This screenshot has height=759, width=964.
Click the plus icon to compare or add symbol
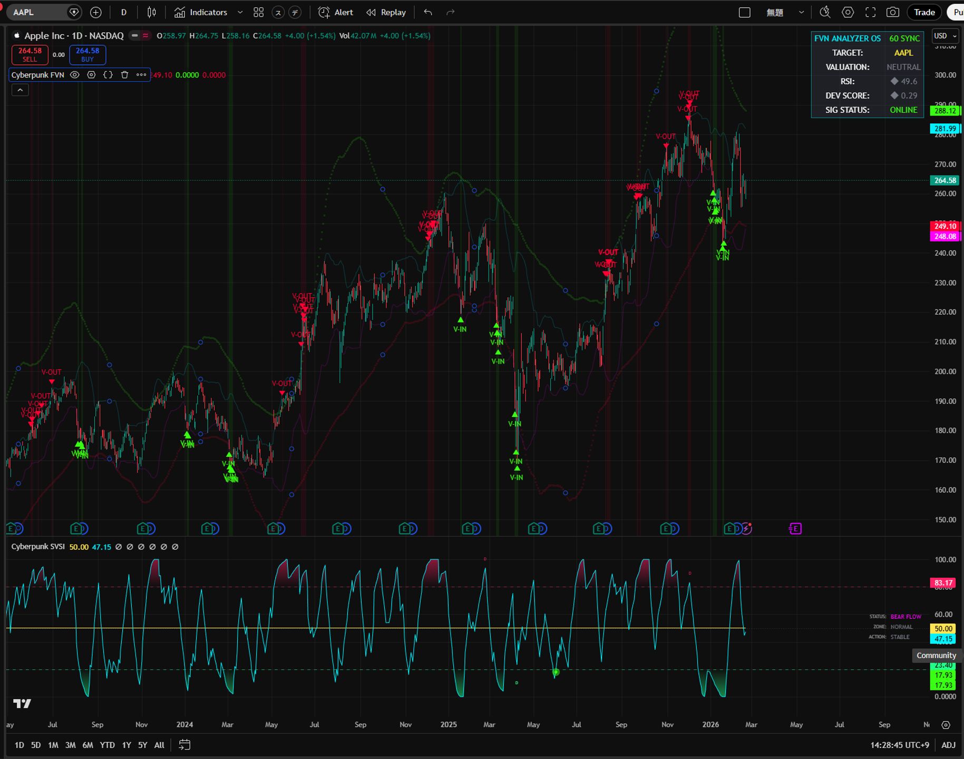pos(96,12)
